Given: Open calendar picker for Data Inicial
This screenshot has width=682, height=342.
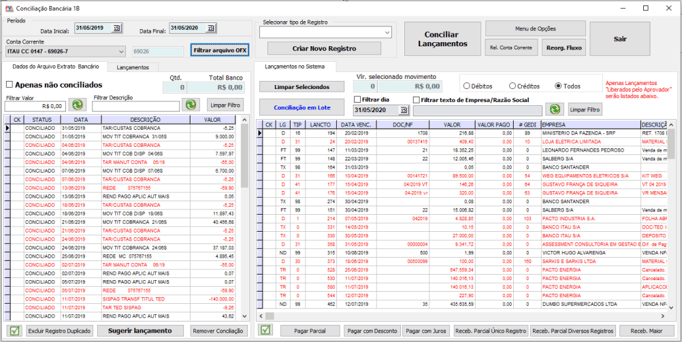Looking at the screenshot, I should point(116,28).
